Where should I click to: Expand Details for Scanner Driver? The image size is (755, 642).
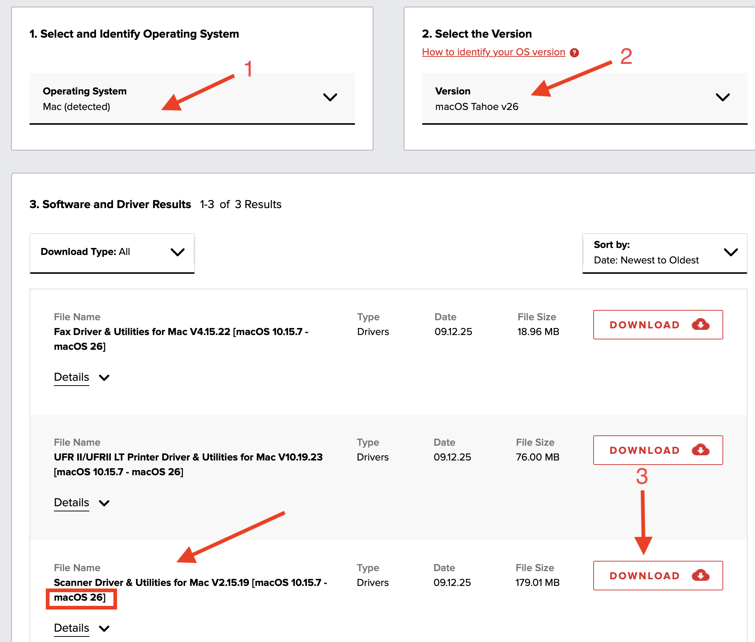click(72, 628)
